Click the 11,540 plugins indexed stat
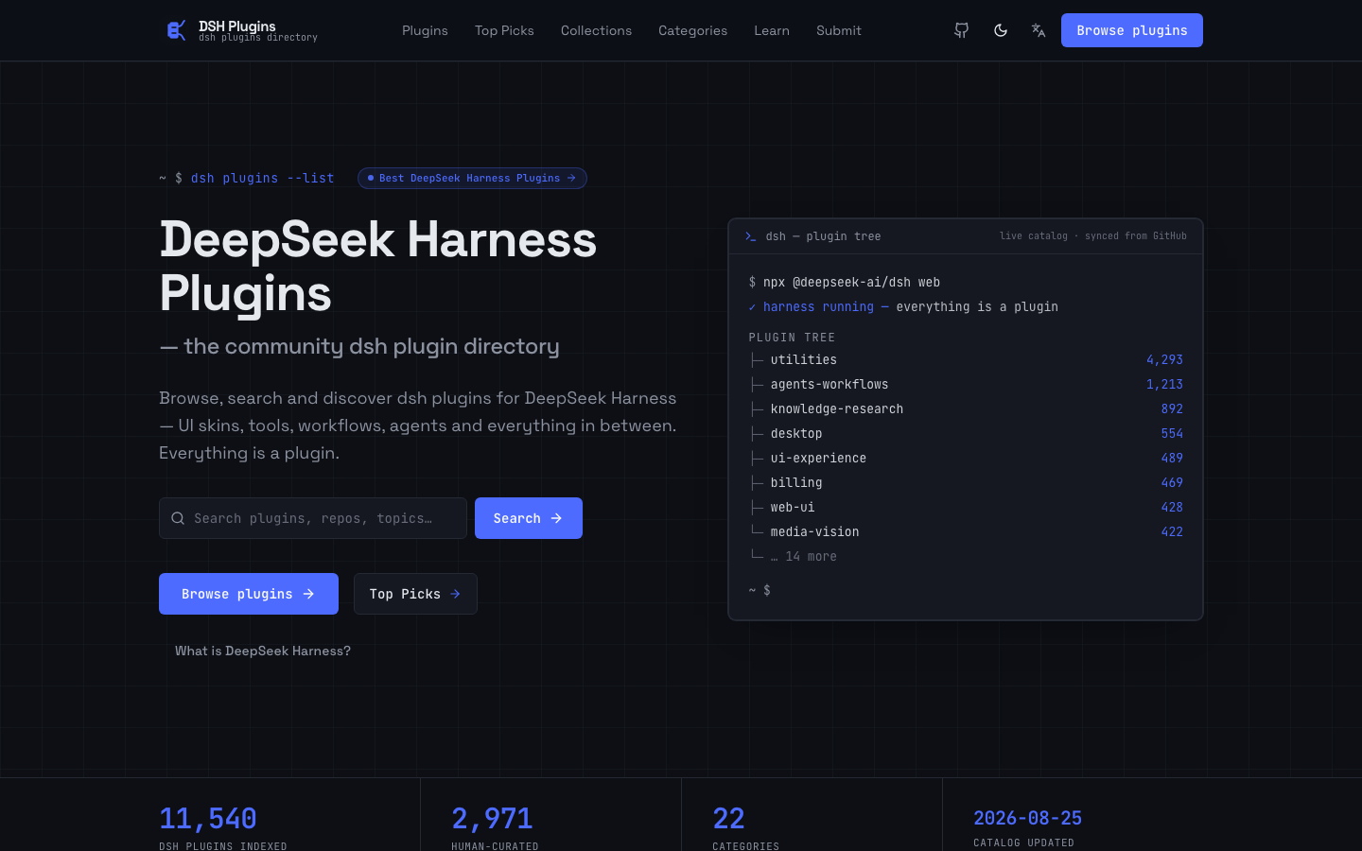The height and width of the screenshot is (851, 1362). point(208,818)
